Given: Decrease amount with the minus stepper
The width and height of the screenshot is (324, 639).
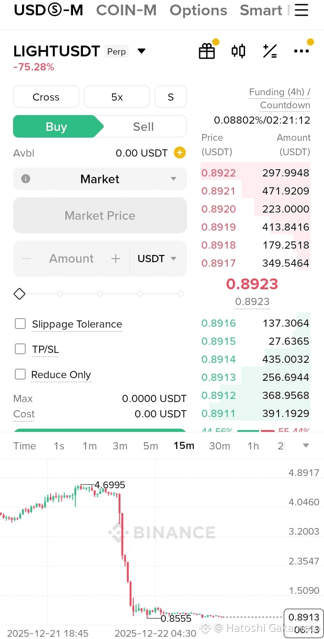Looking at the screenshot, I should coord(27,259).
